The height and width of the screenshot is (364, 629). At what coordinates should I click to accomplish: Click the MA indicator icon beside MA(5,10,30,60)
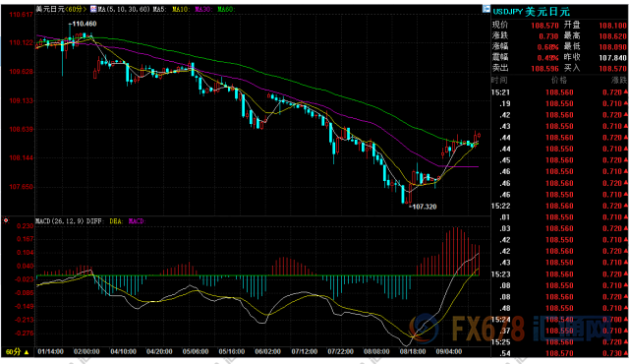pos(93,9)
